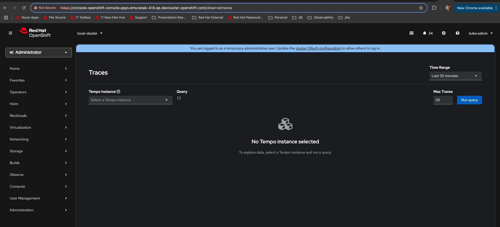Expand the Virtualization navigation section
The image size is (500, 227).
38,128
